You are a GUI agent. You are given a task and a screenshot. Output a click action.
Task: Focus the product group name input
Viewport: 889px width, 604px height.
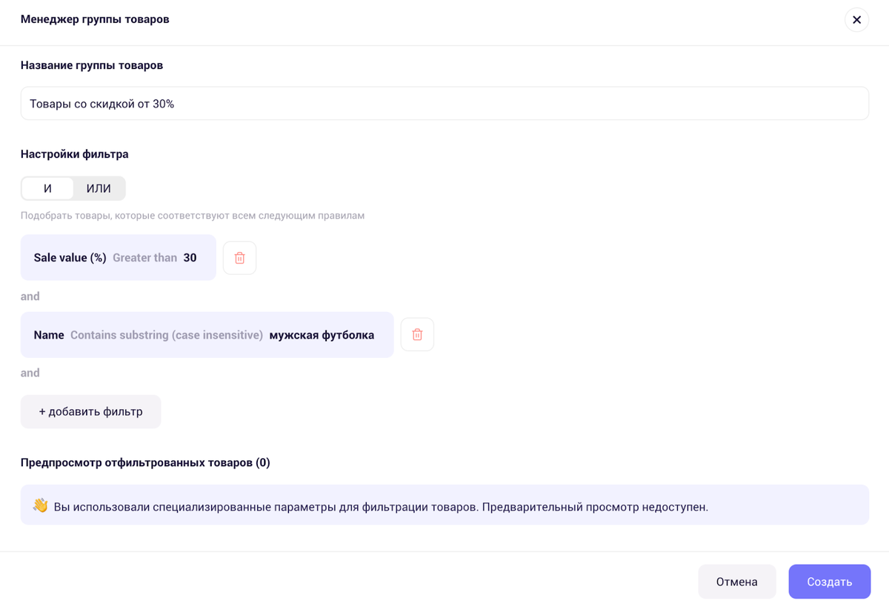(x=444, y=104)
